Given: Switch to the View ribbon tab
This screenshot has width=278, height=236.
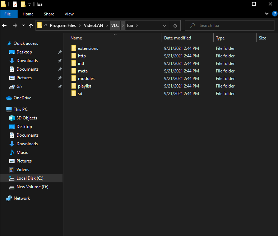Looking at the screenshot, I should [69, 14].
